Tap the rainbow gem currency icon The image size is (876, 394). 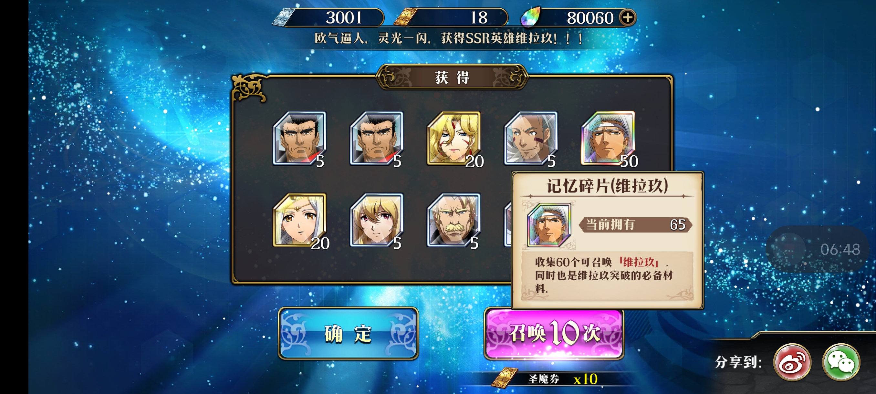click(x=531, y=17)
